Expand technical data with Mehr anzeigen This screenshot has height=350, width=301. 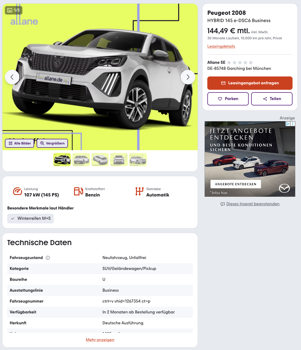point(100,340)
